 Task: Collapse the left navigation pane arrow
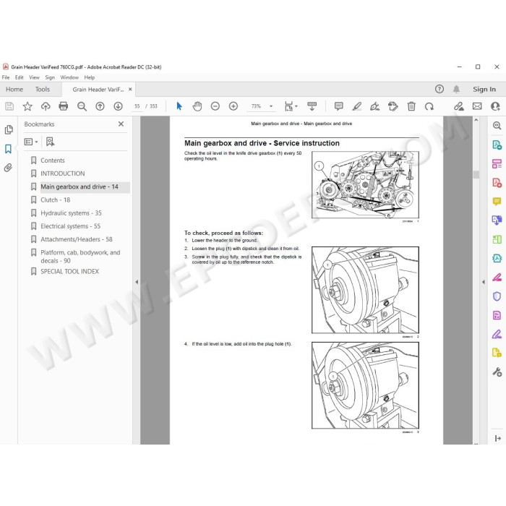(x=137, y=282)
